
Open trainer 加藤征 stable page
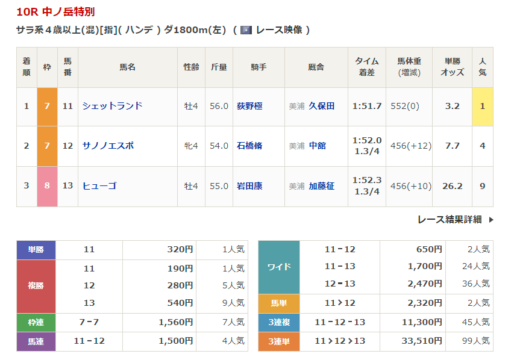tap(321, 186)
